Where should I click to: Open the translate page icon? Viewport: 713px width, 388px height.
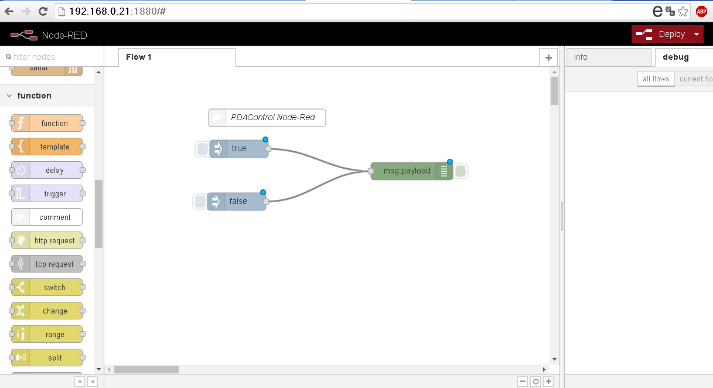coord(670,11)
